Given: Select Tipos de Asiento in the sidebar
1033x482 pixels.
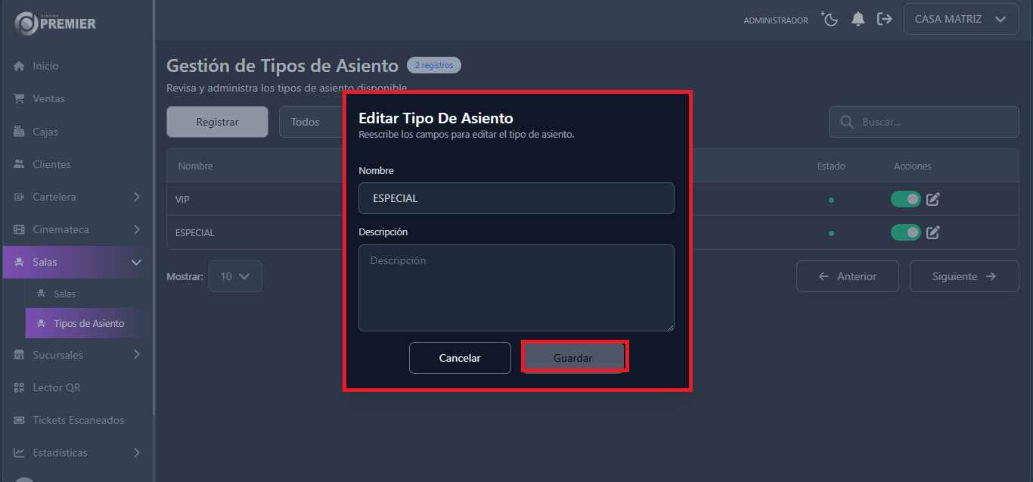Looking at the screenshot, I should (x=85, y=323).
